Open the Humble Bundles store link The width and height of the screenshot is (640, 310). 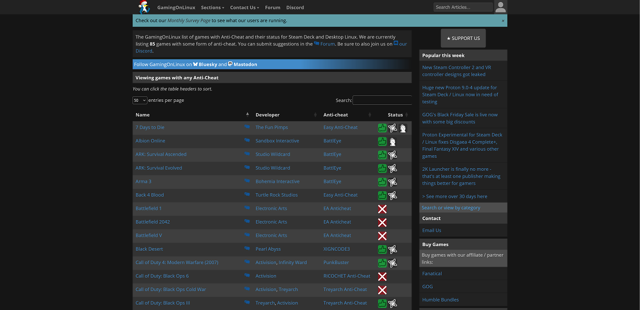pos(440,300)
